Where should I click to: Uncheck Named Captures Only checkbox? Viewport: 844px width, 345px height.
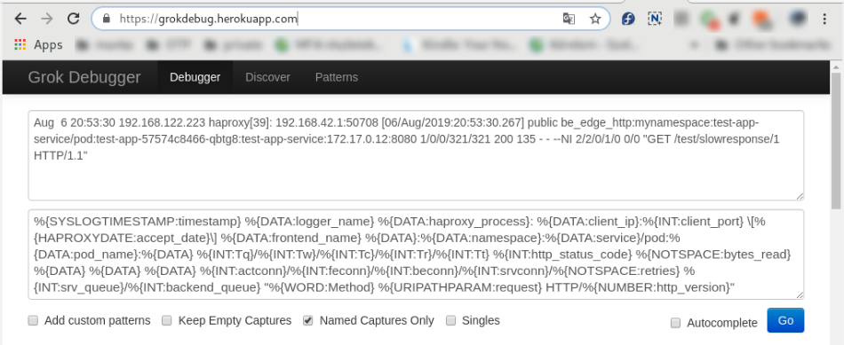(308, 321)
